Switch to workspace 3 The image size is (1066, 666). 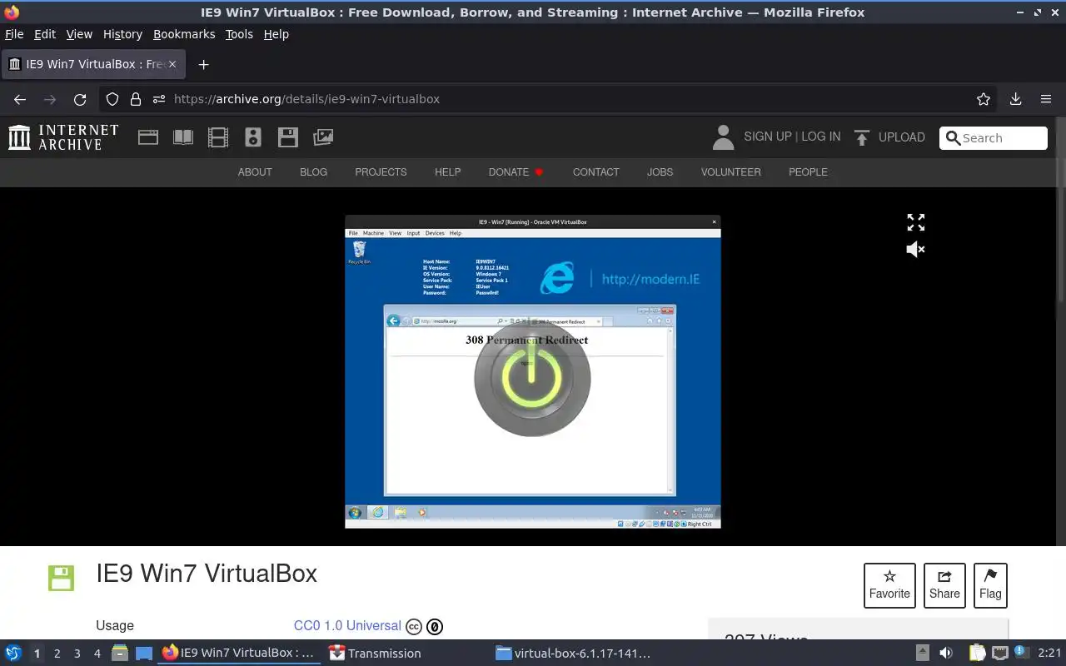click(x=77, y=654)
